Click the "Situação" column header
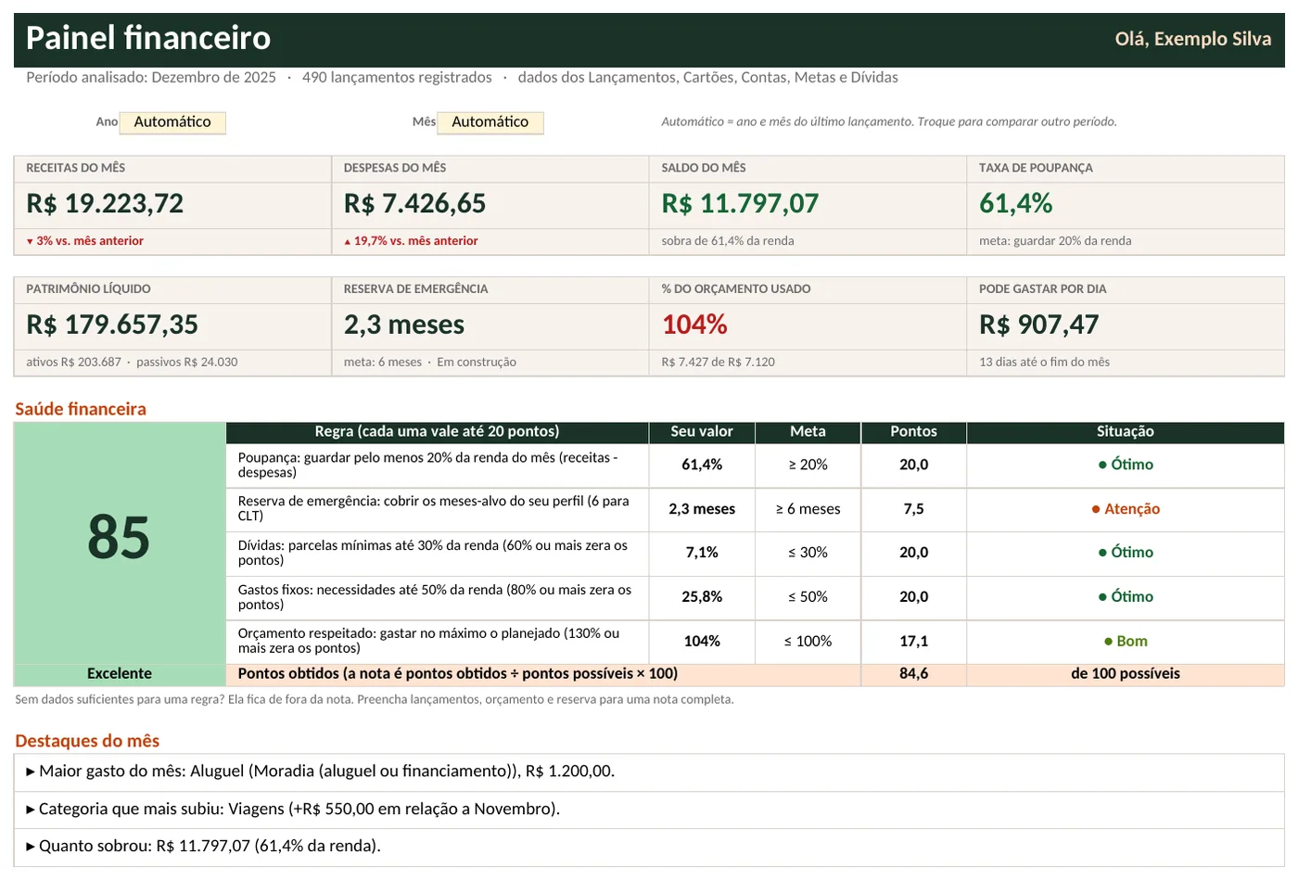The image size is (1298, 880). click(x=1126, y=432)
